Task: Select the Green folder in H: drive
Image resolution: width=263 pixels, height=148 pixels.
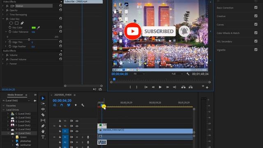Action: [23, 137]
